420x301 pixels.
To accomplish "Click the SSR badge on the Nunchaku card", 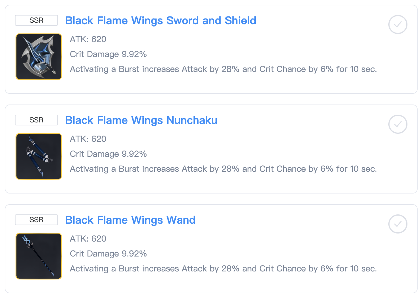I will (x=36, y=120).
